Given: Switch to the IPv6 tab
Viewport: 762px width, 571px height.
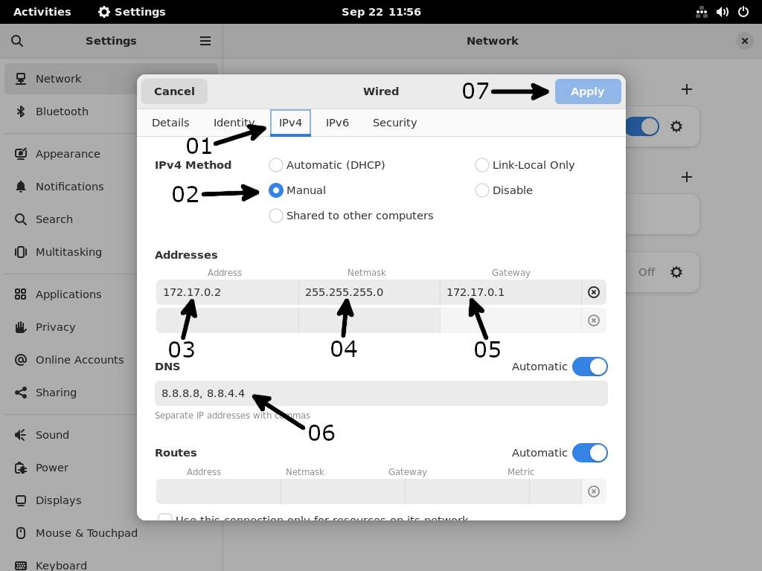Looking at the screenshot, I should [337, 122].
